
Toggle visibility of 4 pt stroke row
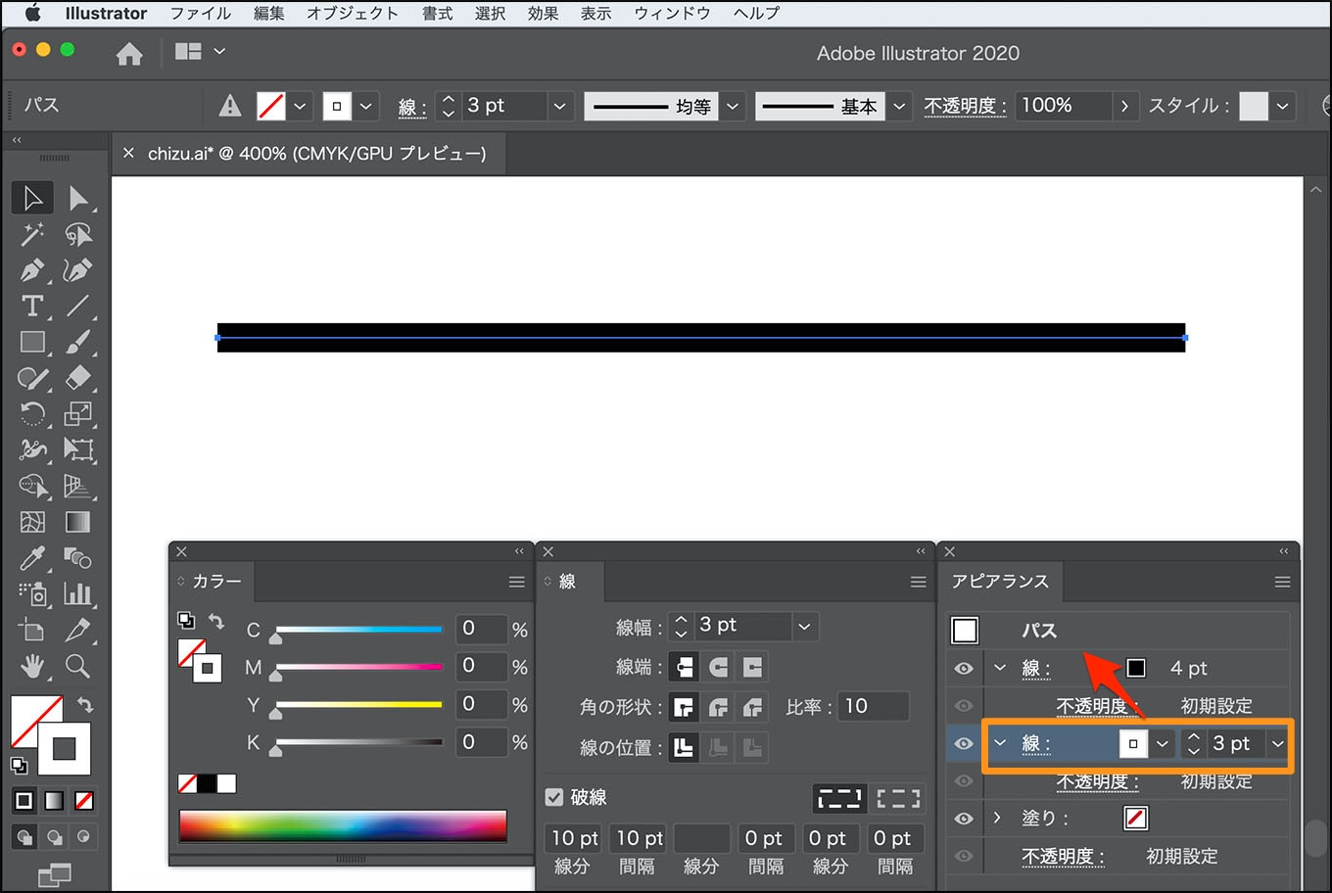[964, 669]
